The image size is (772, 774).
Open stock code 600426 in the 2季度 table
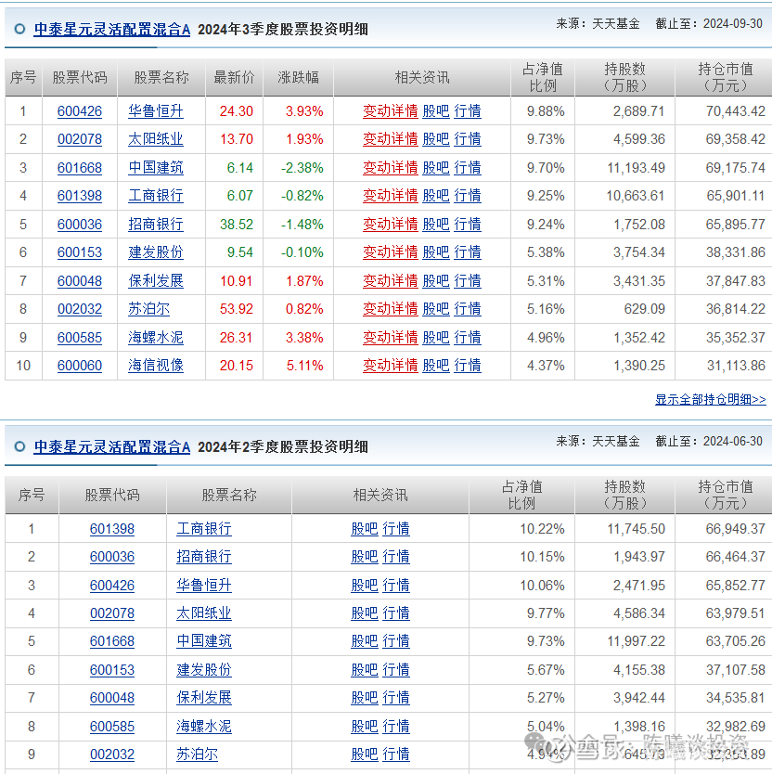click(112, 586)
